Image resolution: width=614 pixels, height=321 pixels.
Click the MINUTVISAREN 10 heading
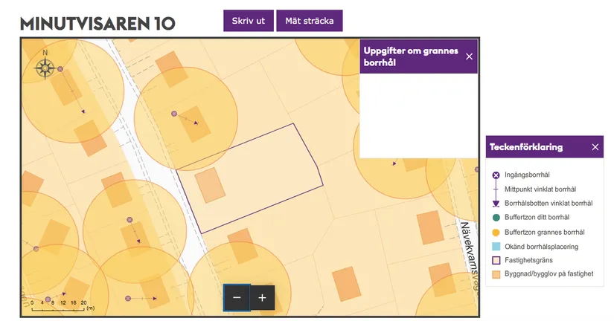tap(97, 24)
